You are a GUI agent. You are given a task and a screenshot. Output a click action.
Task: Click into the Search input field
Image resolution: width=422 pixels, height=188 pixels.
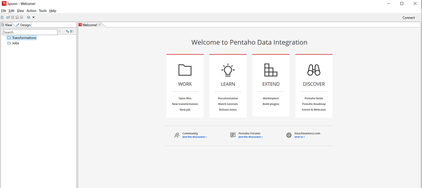[x=30, y=32]
